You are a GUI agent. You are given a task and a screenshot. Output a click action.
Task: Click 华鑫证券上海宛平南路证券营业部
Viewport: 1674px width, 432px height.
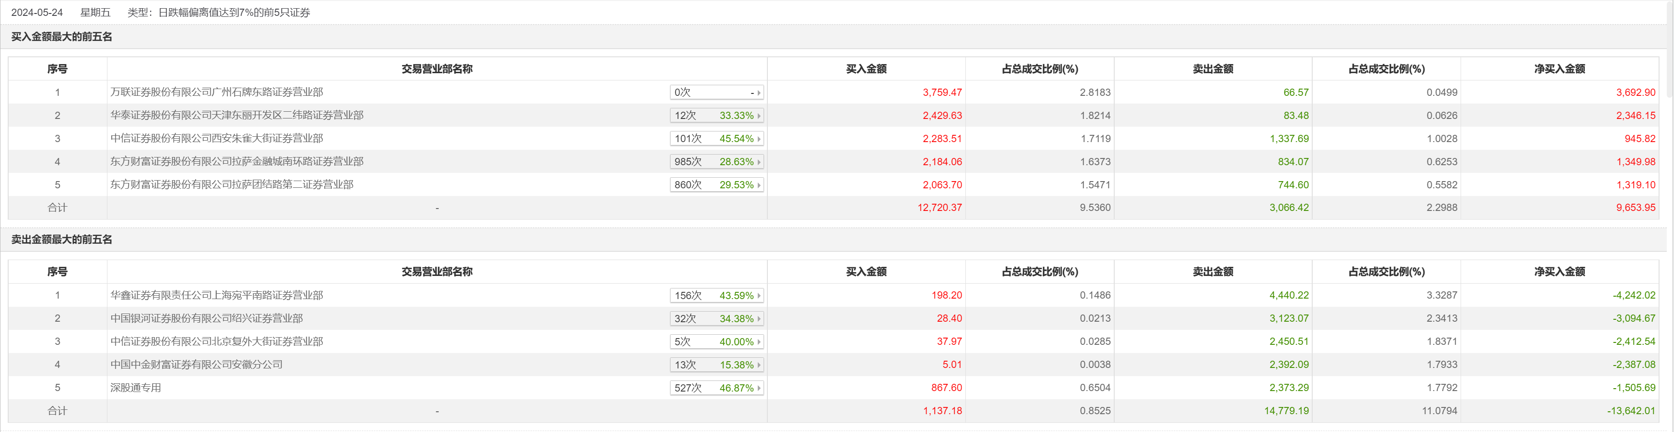click(x=216, y=295)
